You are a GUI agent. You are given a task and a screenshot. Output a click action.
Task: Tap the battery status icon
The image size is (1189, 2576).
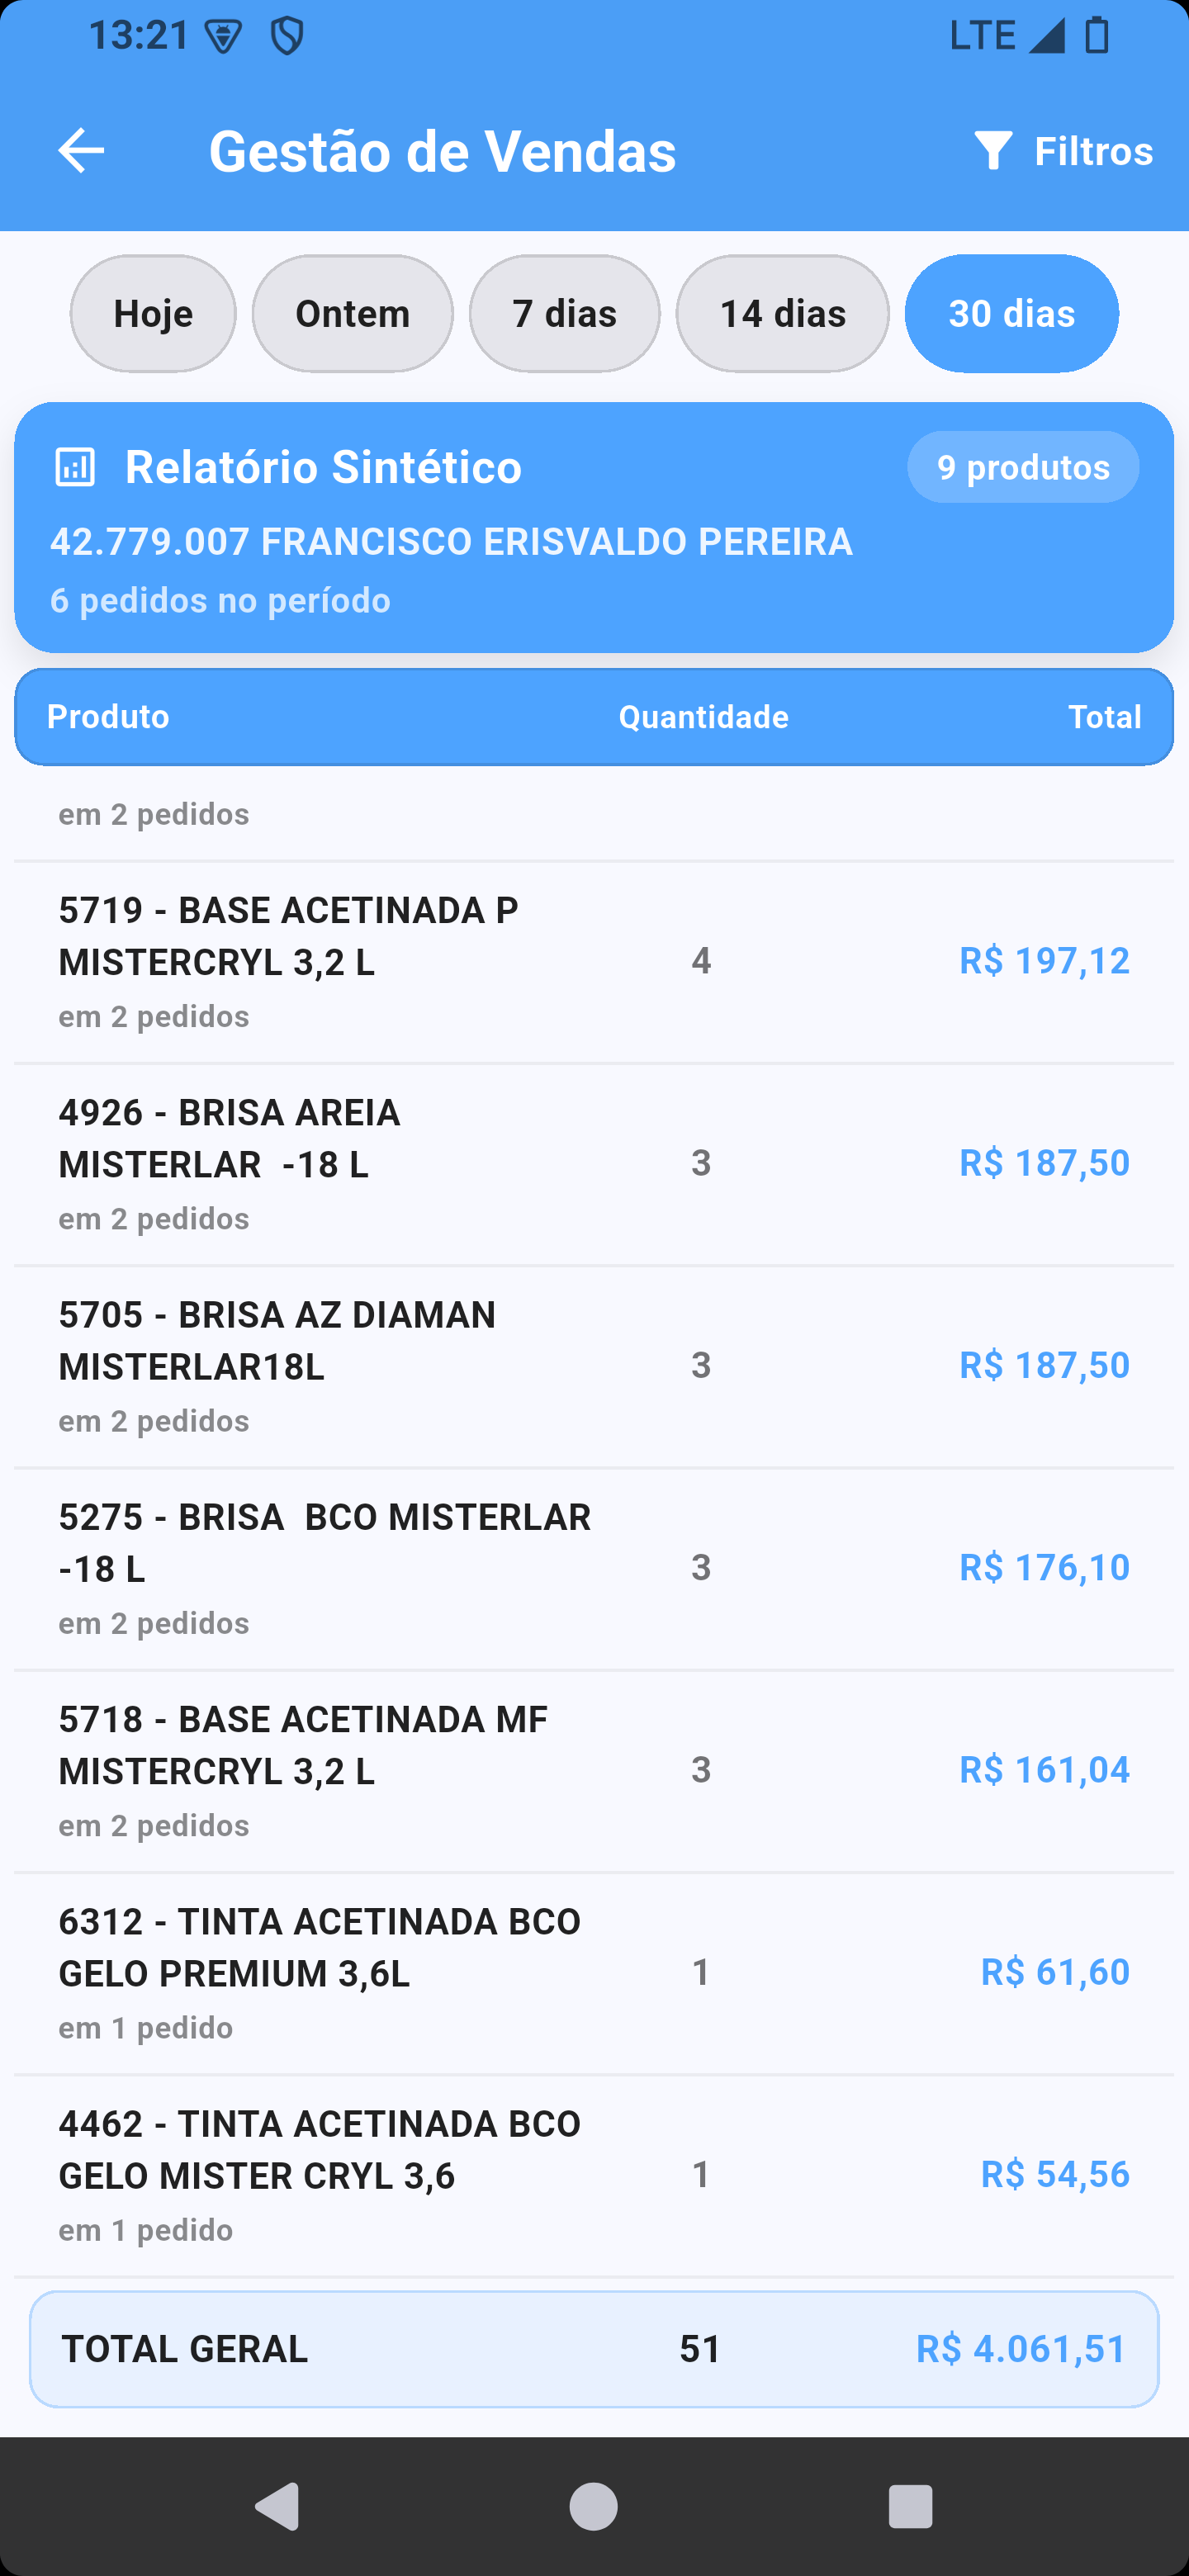pyautogui.click(x=1097, y=35)
